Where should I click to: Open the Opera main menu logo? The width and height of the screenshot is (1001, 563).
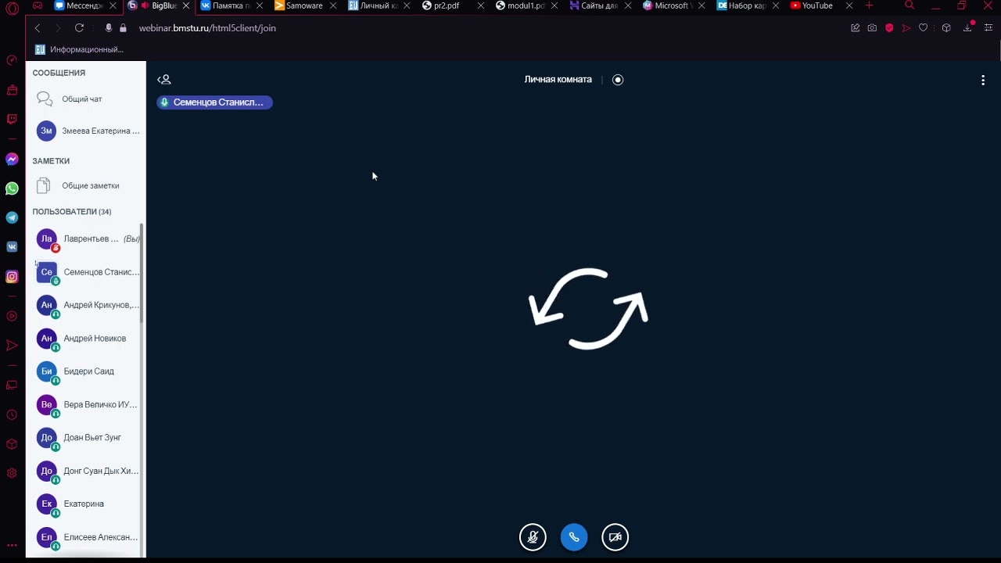tap(12, 9)
